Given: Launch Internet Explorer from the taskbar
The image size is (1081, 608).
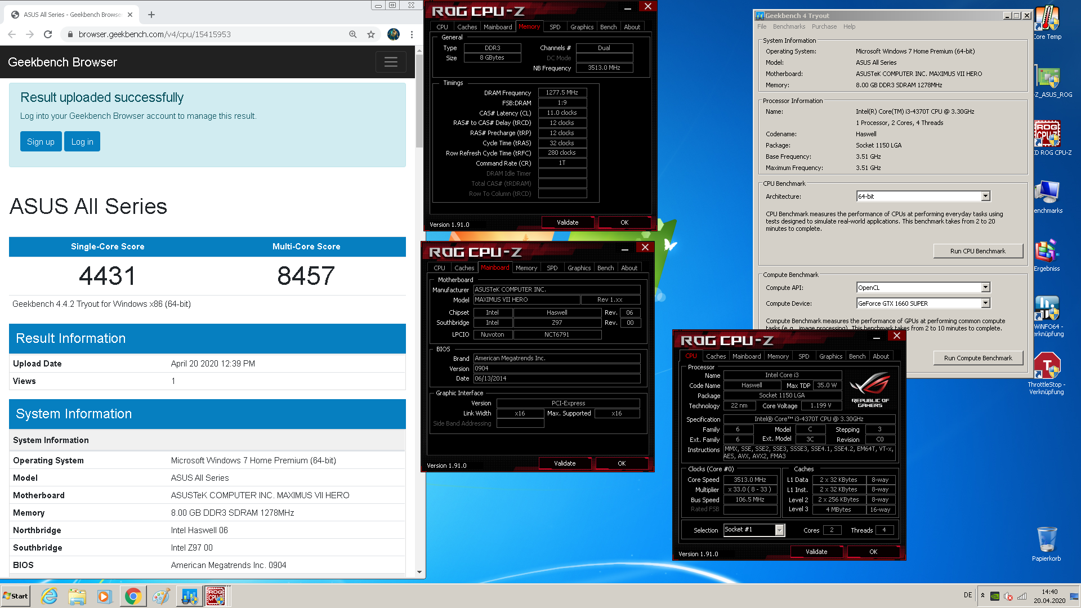Looking at the screenshot, I should (50, 596).
